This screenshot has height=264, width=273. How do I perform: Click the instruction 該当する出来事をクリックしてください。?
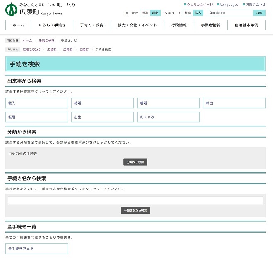coord(39,92)
